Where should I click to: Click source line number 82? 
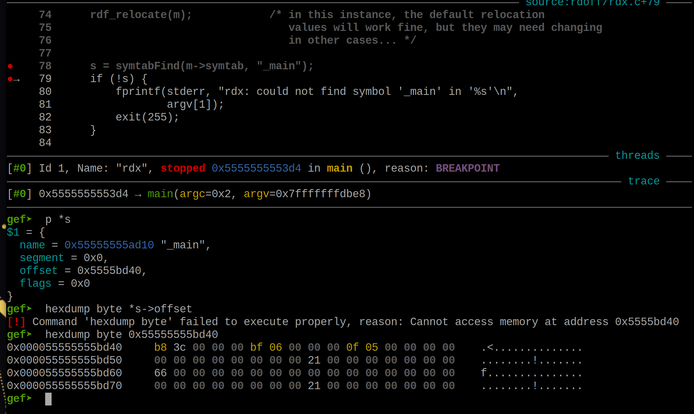coord(45,117)
